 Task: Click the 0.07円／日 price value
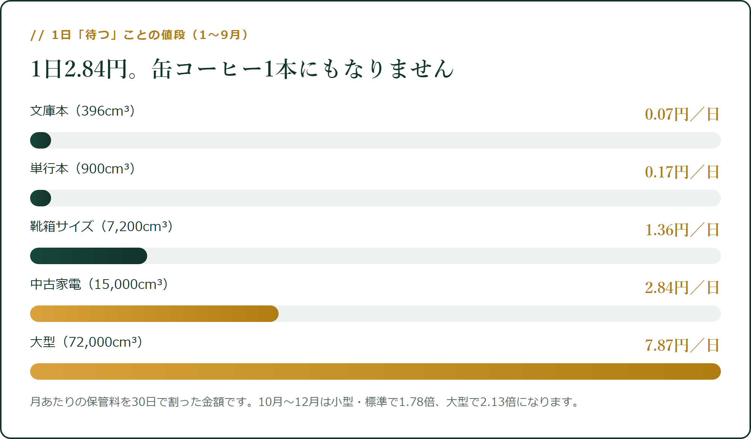(x=682, y=114)
